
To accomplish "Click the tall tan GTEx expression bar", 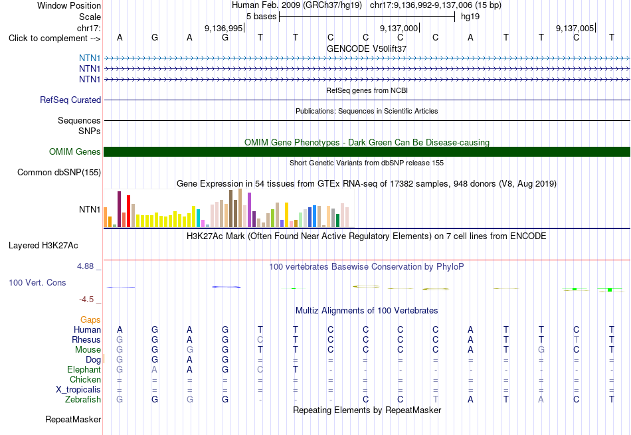I will [240, 208].
